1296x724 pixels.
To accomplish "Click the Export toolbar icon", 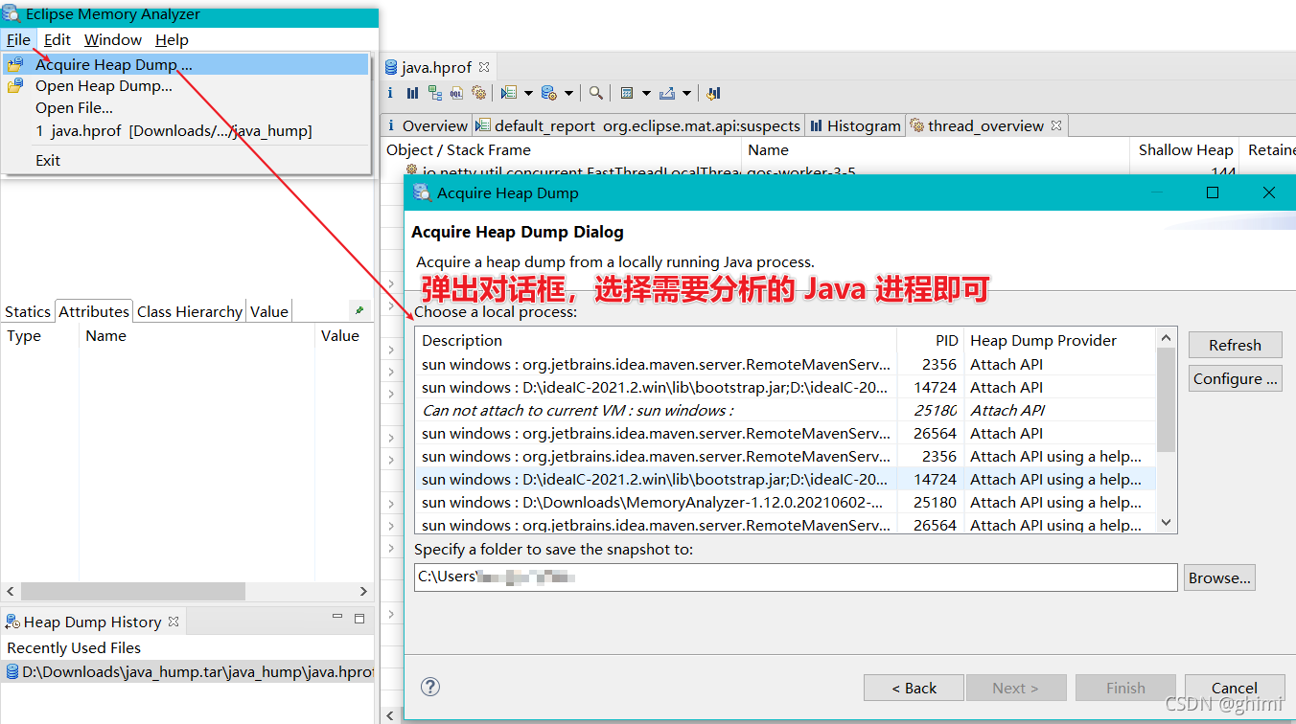I will [667, 93].
